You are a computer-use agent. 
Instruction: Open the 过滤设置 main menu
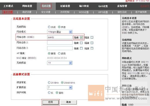pos(65,6)
